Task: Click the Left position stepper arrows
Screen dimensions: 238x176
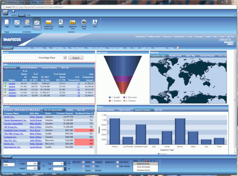Action: point(65,169)
